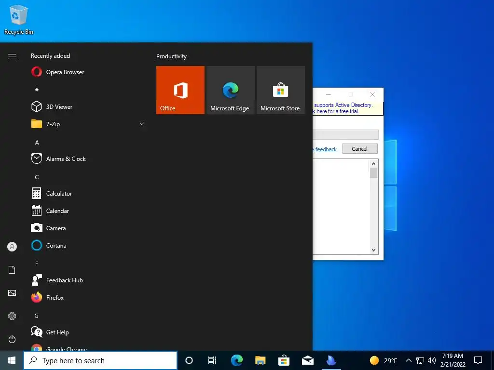Expand the 7-Zip folder chevron
The image size is (494, 370).
[142, 124]
